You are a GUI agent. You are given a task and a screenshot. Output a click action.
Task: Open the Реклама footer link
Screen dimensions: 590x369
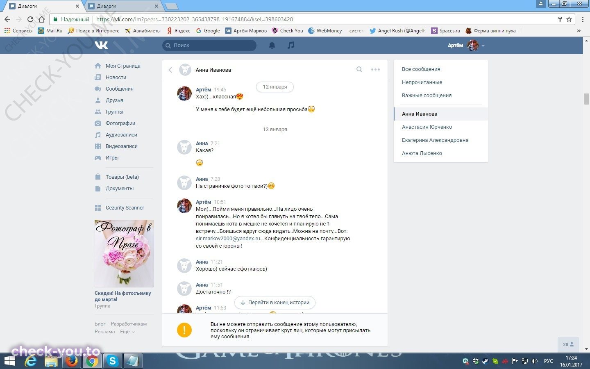click(104, 332)
